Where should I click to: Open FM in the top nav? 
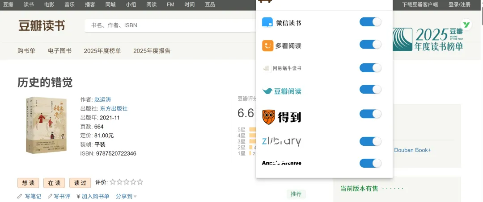pyautogui.click(x=170, y=4)
